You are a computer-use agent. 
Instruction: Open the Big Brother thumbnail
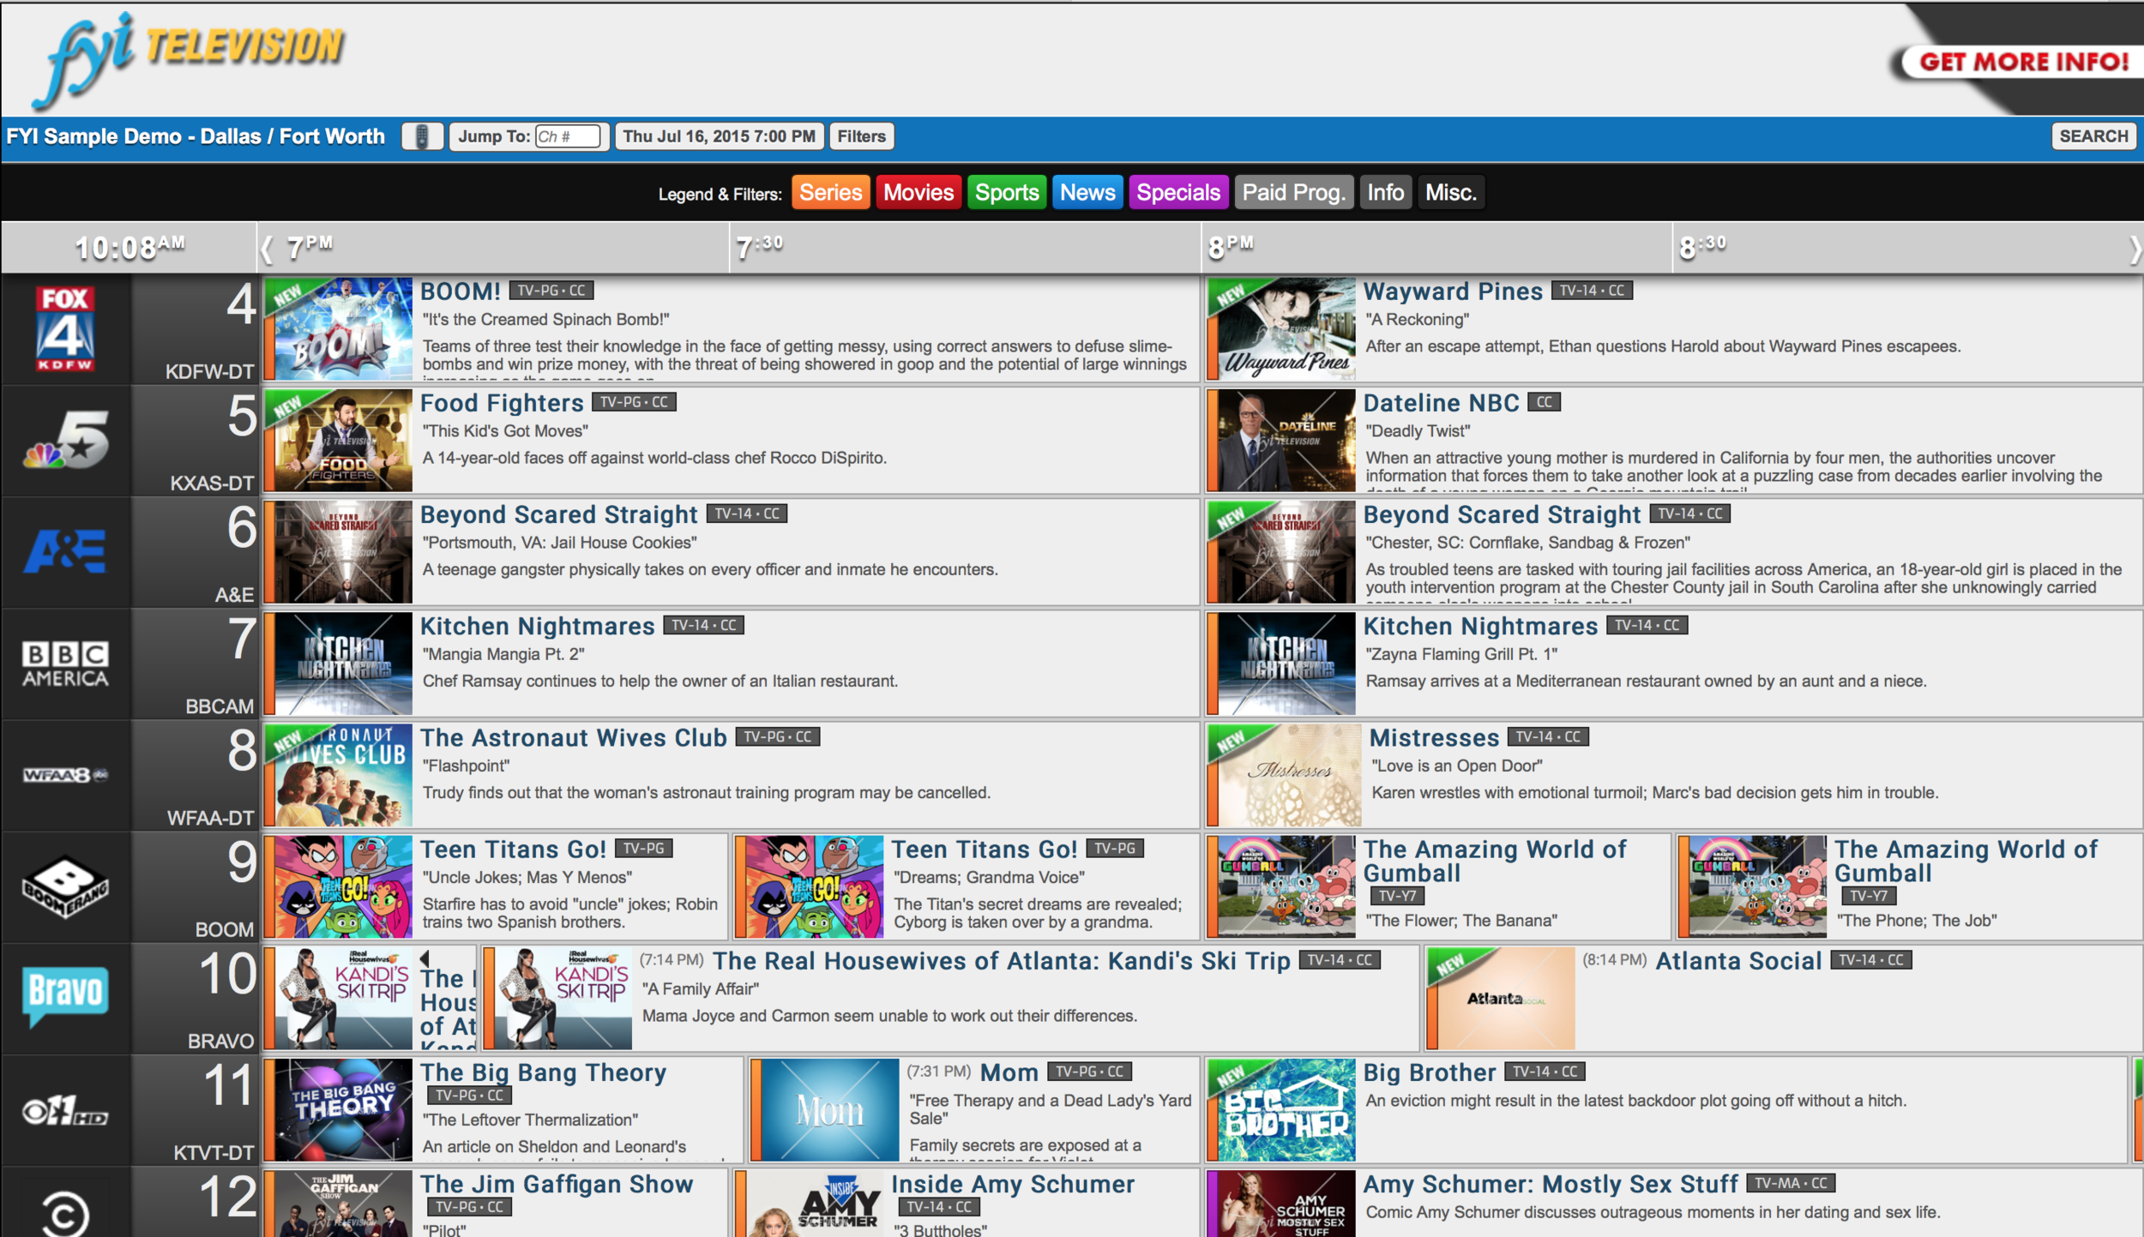(x=1286, y=1110)
